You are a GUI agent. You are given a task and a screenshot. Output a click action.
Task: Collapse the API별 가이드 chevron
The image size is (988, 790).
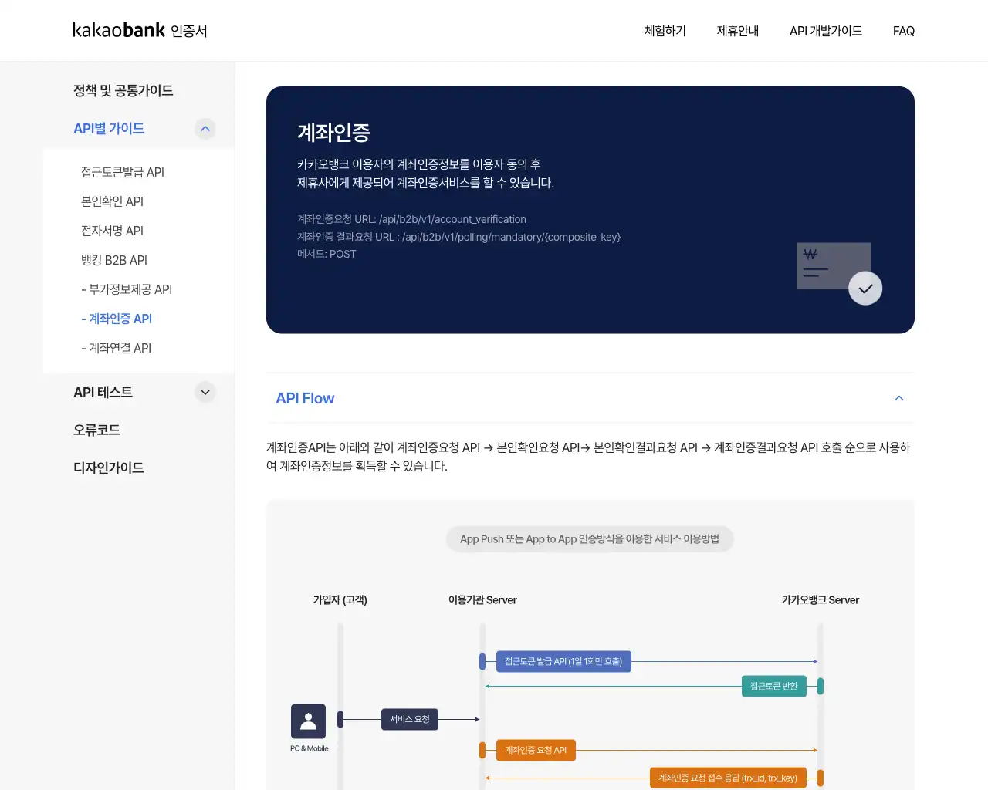(x=205, y=129)
